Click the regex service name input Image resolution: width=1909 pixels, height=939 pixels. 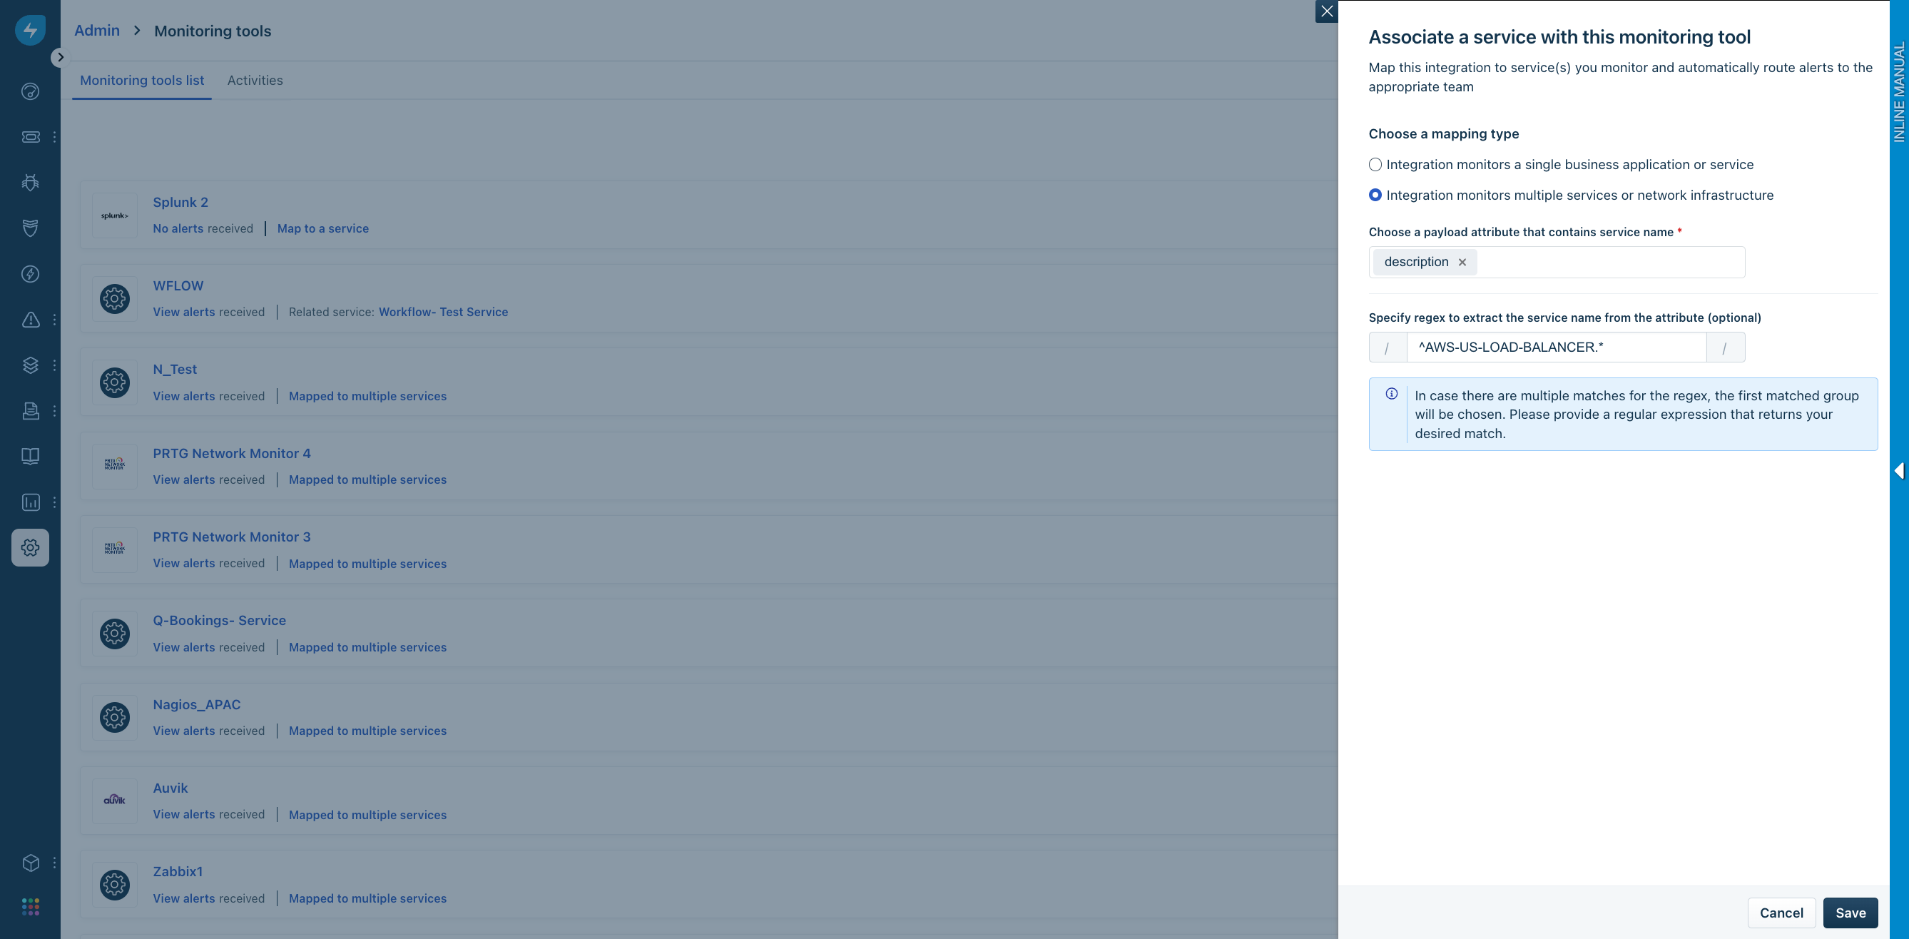[x=1555, y=347]
